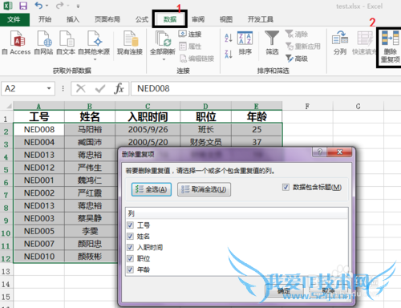
Task: Toggle the 职位 column checkbox
Action: pos(130,258)
